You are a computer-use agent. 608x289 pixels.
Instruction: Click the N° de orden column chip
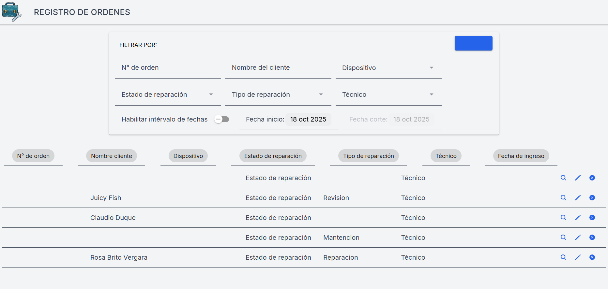pos(33,156)
